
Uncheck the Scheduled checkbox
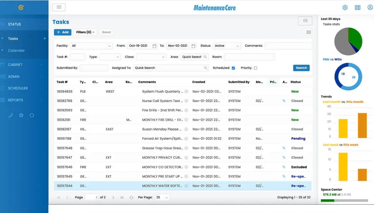pyautogui.click(x=233, y=68)
